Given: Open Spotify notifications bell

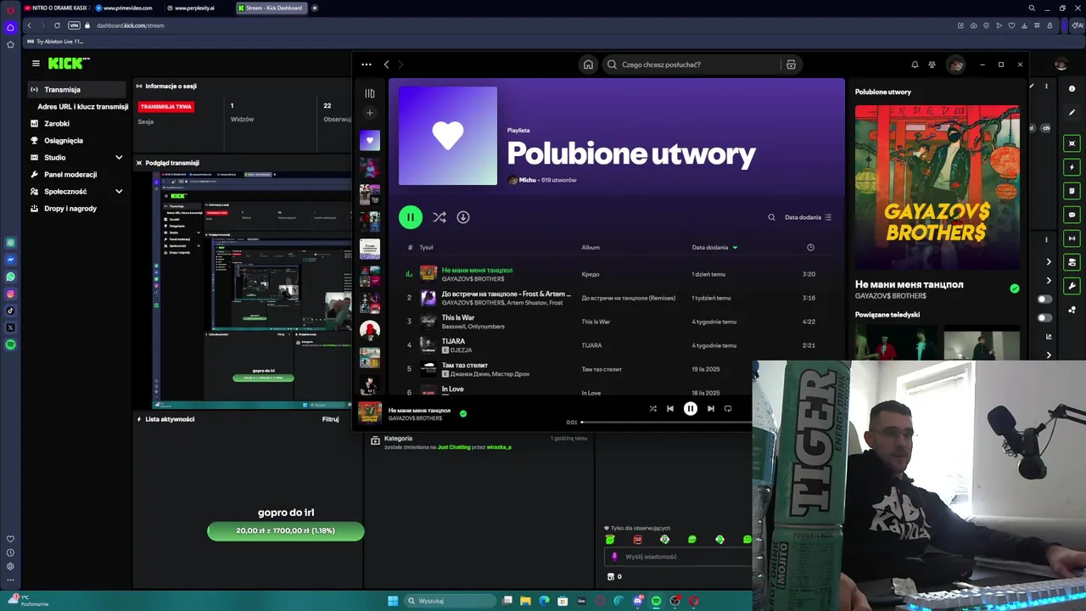Looking at the screenshot, I should point(915,64).
